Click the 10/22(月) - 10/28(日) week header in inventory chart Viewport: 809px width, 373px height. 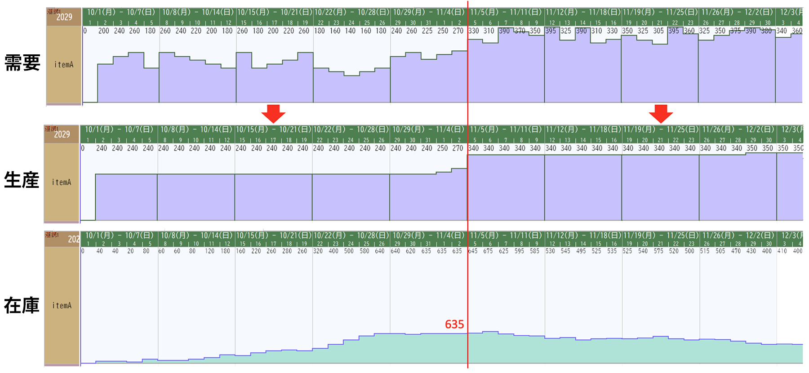tap(351, 235)
